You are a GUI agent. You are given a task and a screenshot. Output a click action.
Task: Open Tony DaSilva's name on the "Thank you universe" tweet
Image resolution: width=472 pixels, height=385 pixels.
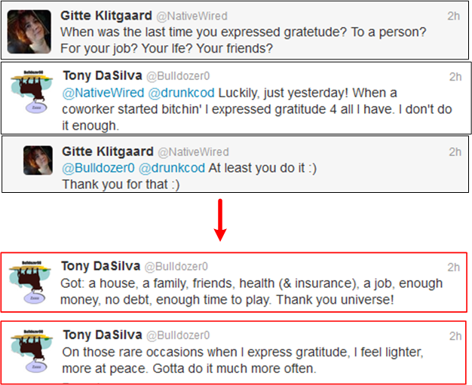coord(100,267)
